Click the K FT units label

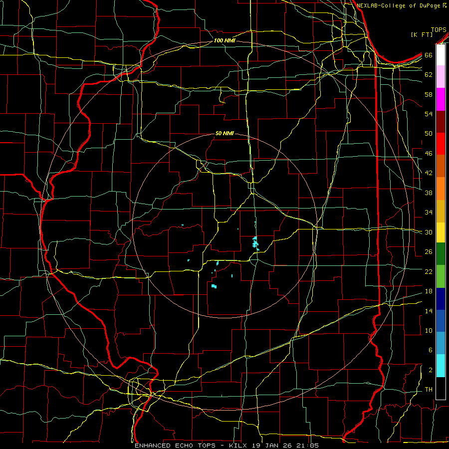[422, 35]
